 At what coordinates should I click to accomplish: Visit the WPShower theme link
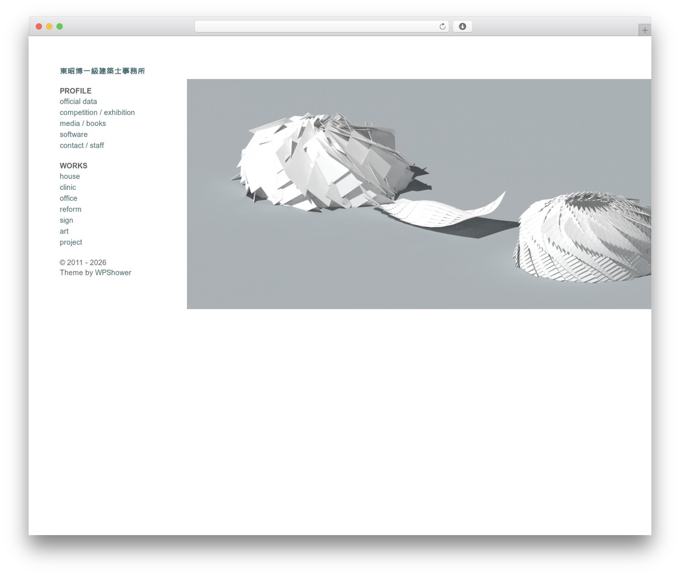(x=113, y=273)
